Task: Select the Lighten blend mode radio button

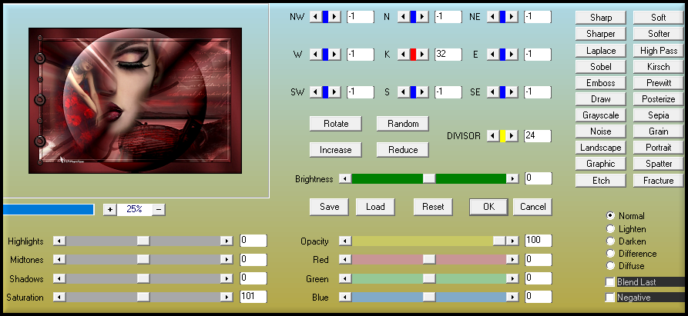Action: (611, 229)
